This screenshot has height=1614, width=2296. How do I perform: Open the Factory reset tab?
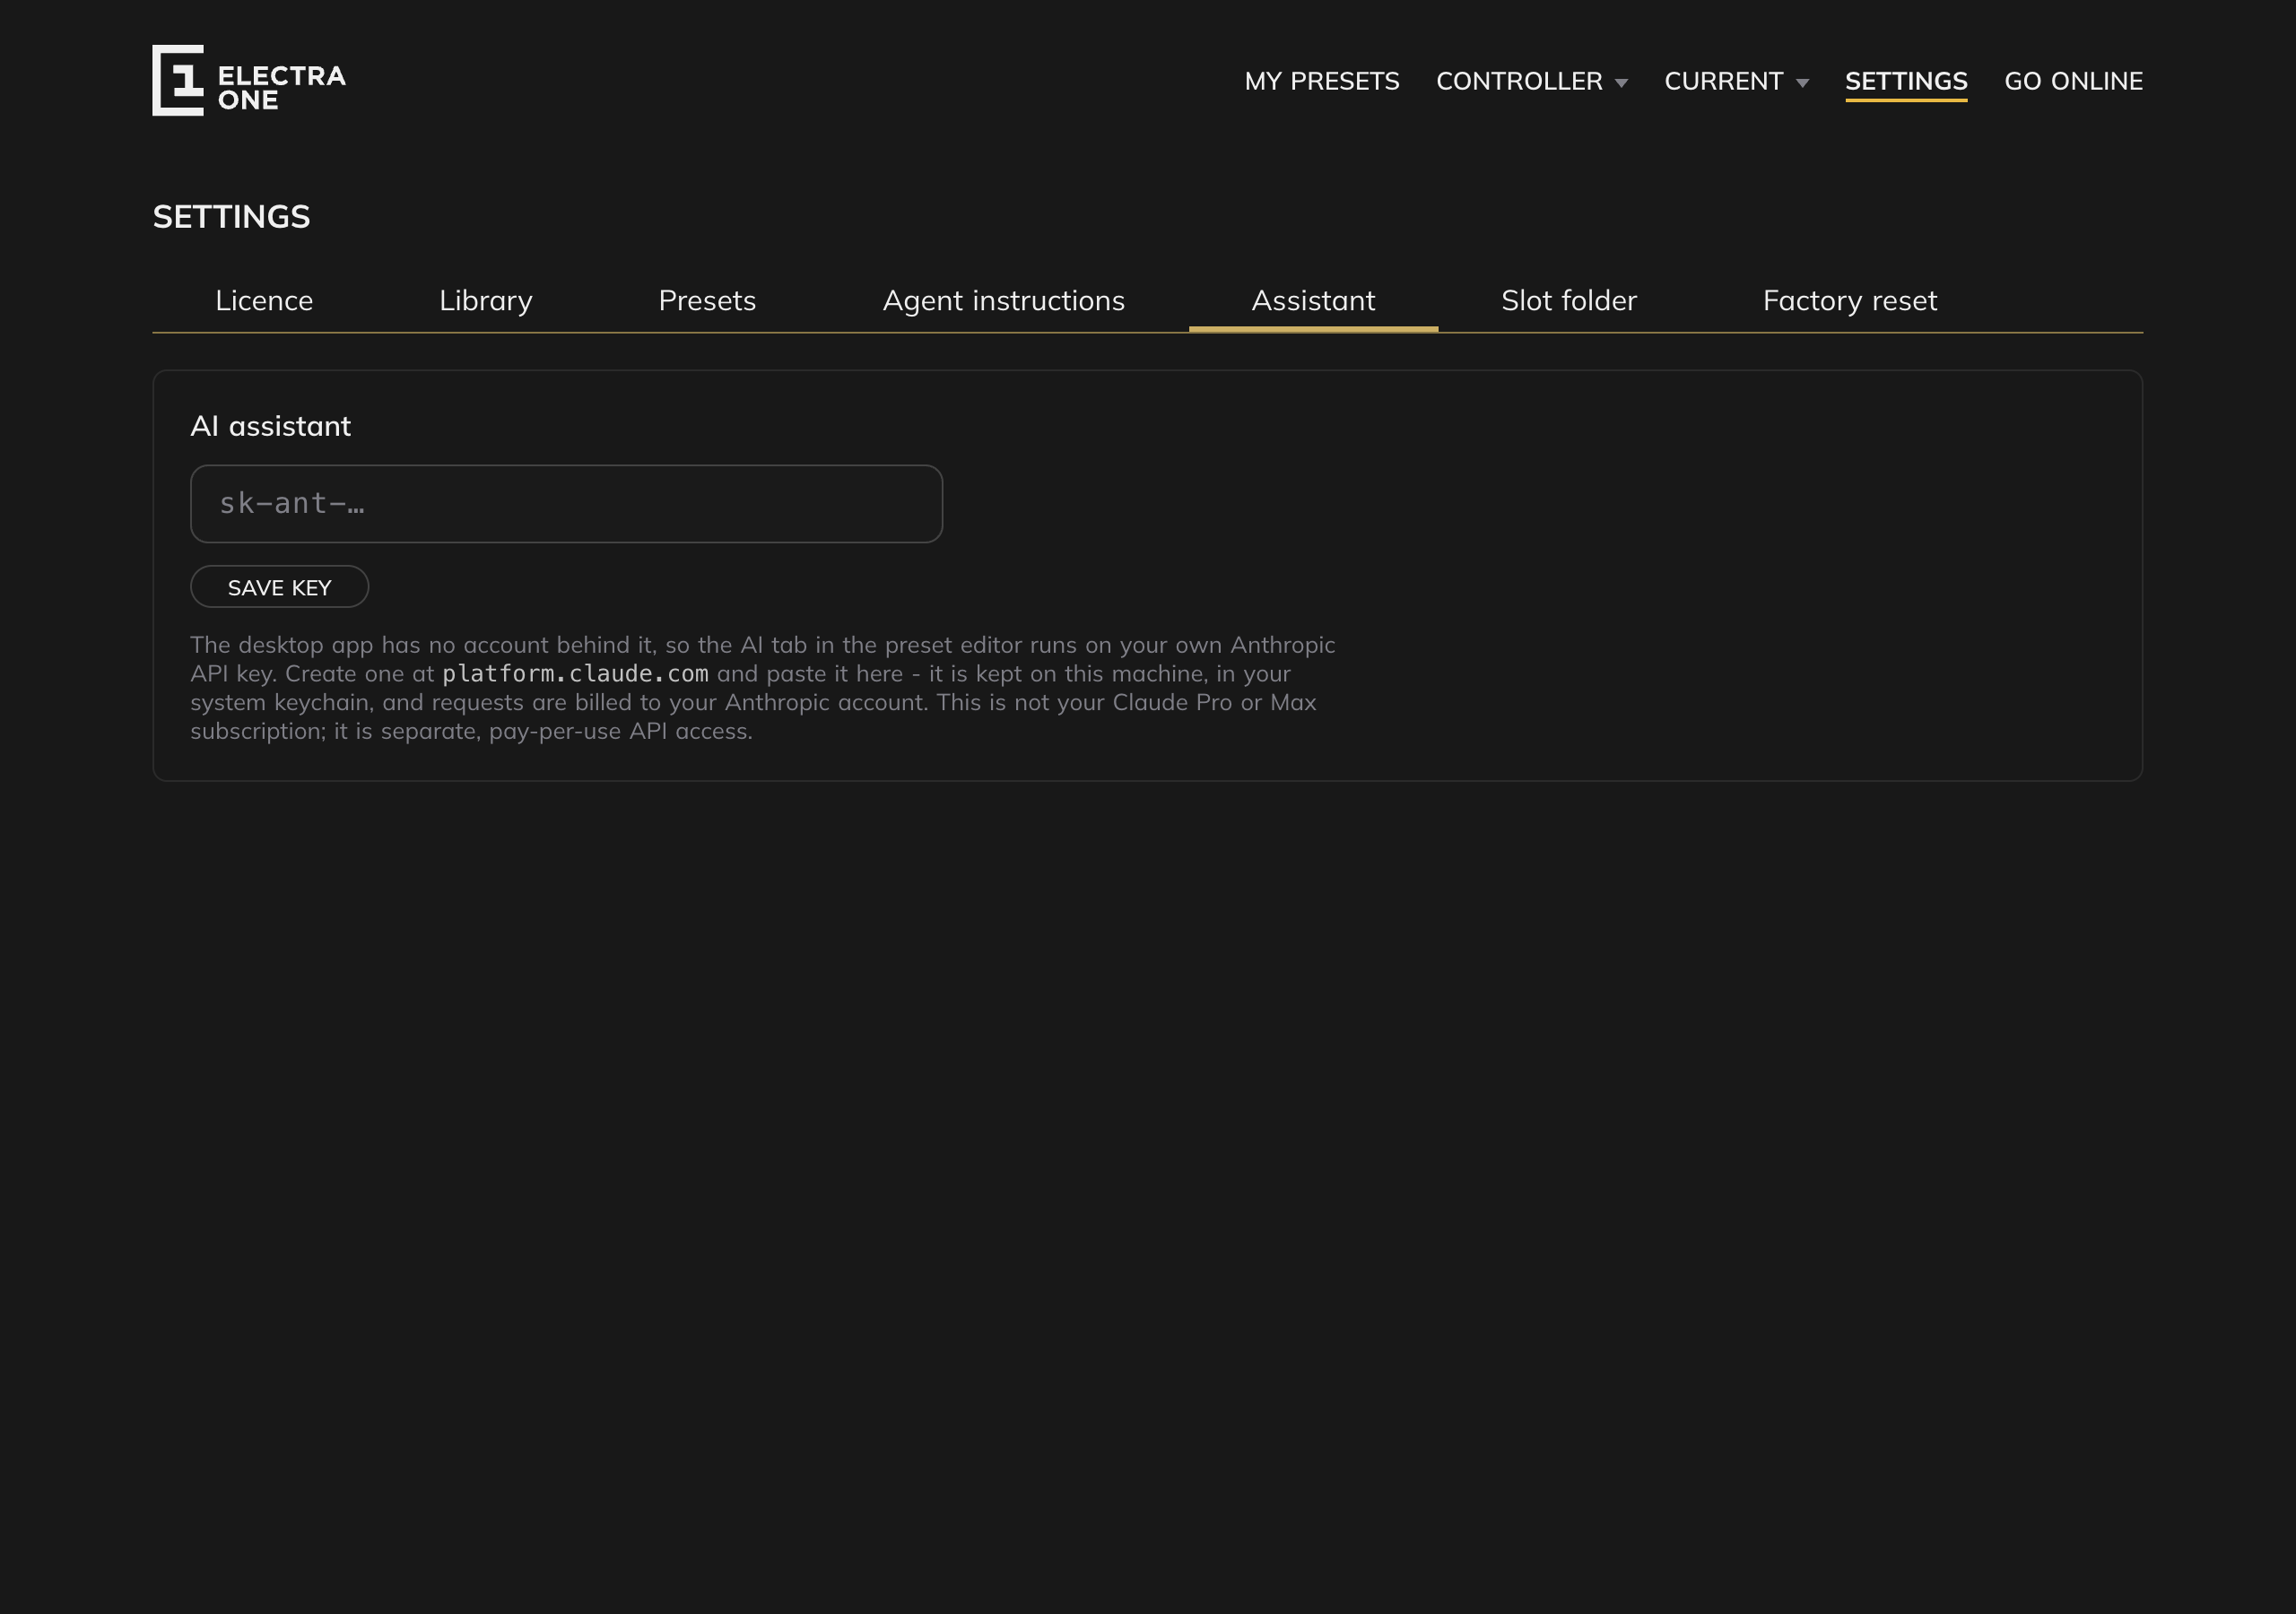point(1849,300)
